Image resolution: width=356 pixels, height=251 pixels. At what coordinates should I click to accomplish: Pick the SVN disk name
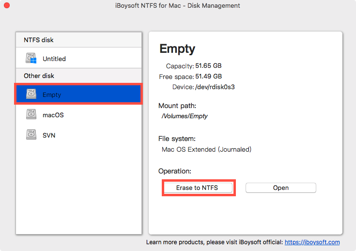pos(49,135)
